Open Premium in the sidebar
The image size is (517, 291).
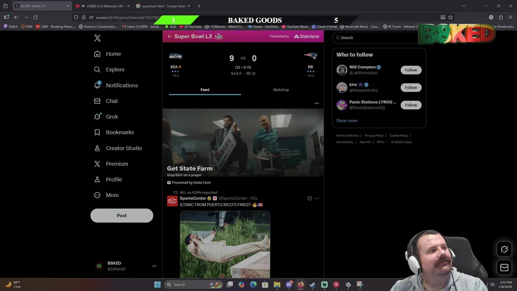111,164
